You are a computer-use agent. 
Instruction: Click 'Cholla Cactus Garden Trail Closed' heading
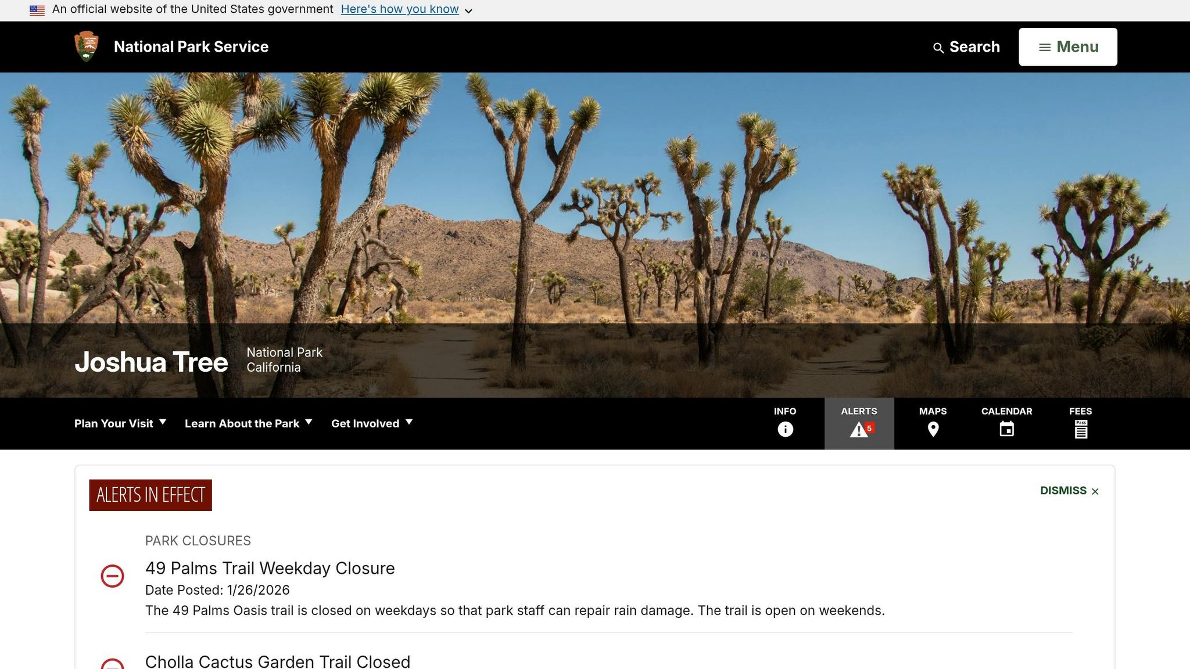[278, 661]
